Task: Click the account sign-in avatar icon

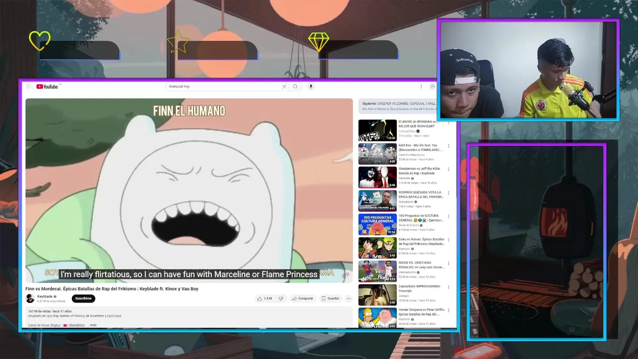Action: pos(432,86)
